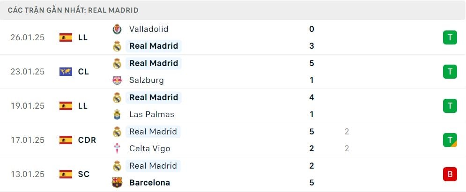466x192 pixels.
Task: Select the Salzburg team name
Action: [x=146, y=80]
